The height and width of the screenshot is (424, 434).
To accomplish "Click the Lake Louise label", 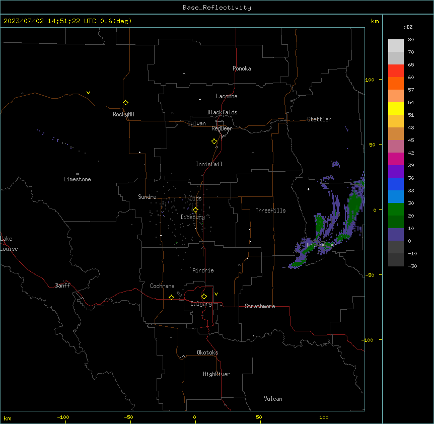I will [9, 244].
